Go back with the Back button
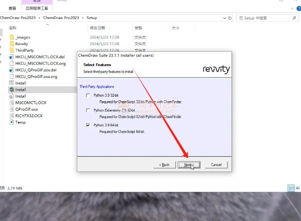Screen dimensions: 301x221 coord(164,165)
